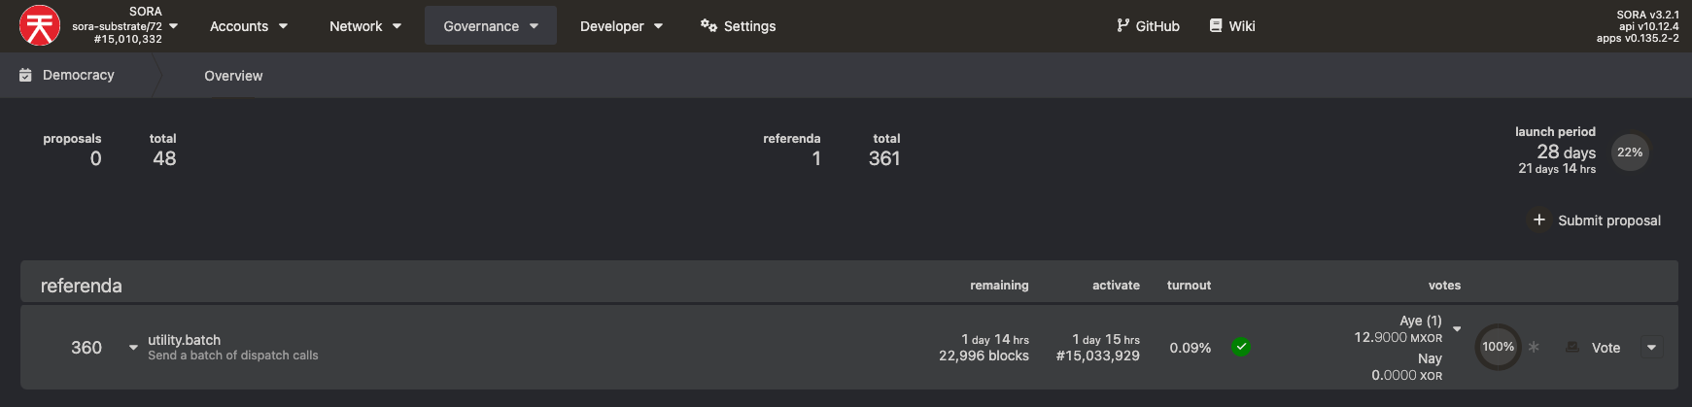The image size is (1692, 407).
Task: Expand the utility.batch referendum details
Action: 133,348
